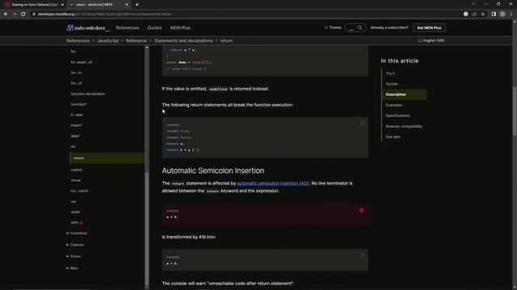
Task: Select Description in the article outline
Action: click(x=404, y=94)
